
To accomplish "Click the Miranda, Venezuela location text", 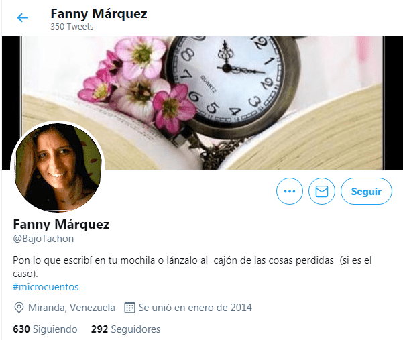I will (72, 308).
